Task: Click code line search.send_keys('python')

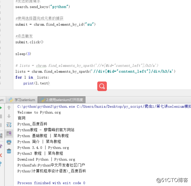Action: tap(43, 7)
